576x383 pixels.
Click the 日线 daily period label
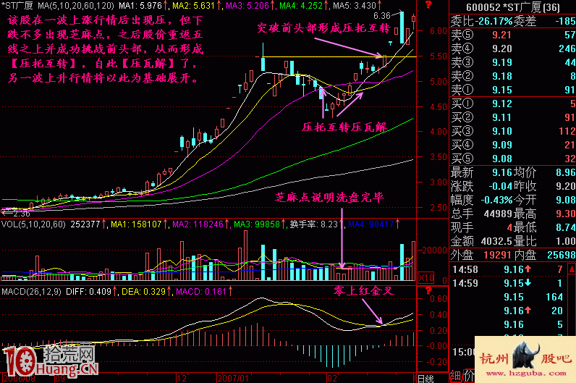coord(425,379)
